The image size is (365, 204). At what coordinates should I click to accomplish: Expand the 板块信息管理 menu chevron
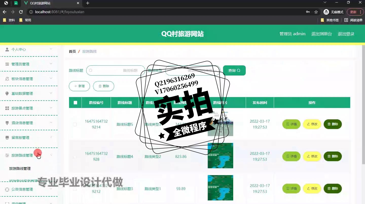coord(51,78)
